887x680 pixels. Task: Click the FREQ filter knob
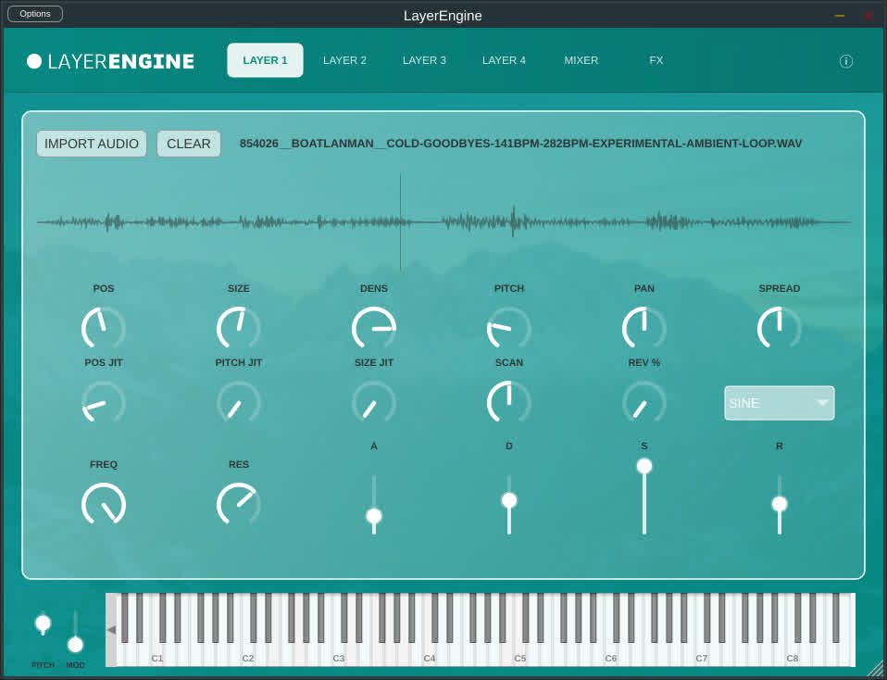click(x=104, y=504)
